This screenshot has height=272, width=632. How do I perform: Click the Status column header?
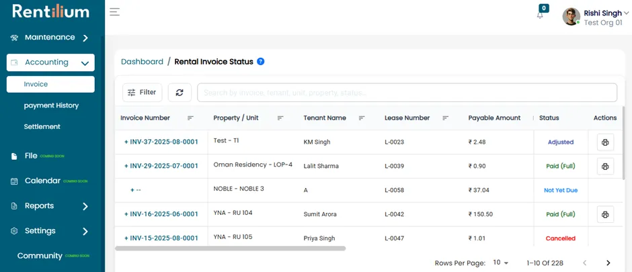[549, 118]
